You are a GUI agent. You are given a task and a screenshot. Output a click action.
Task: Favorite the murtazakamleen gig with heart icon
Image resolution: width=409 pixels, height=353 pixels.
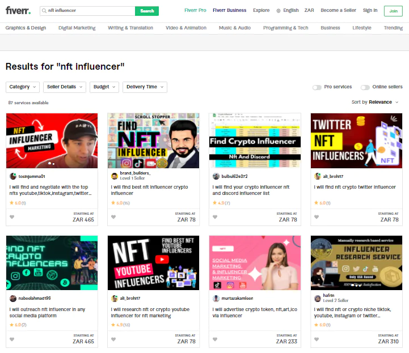pos(214,339)
